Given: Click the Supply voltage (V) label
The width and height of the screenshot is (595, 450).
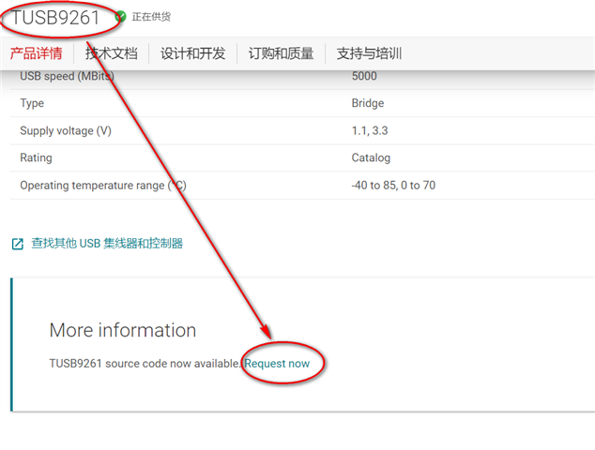Looking at the screenshot, I should tap(66, 131).
